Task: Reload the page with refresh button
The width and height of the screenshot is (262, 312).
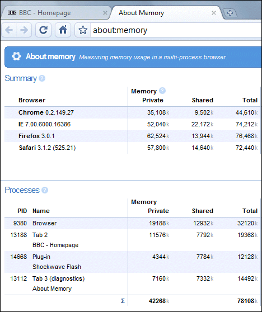Action: (x=43, y=30)
